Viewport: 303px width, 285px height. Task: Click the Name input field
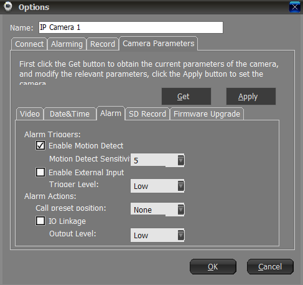[131, 27]
